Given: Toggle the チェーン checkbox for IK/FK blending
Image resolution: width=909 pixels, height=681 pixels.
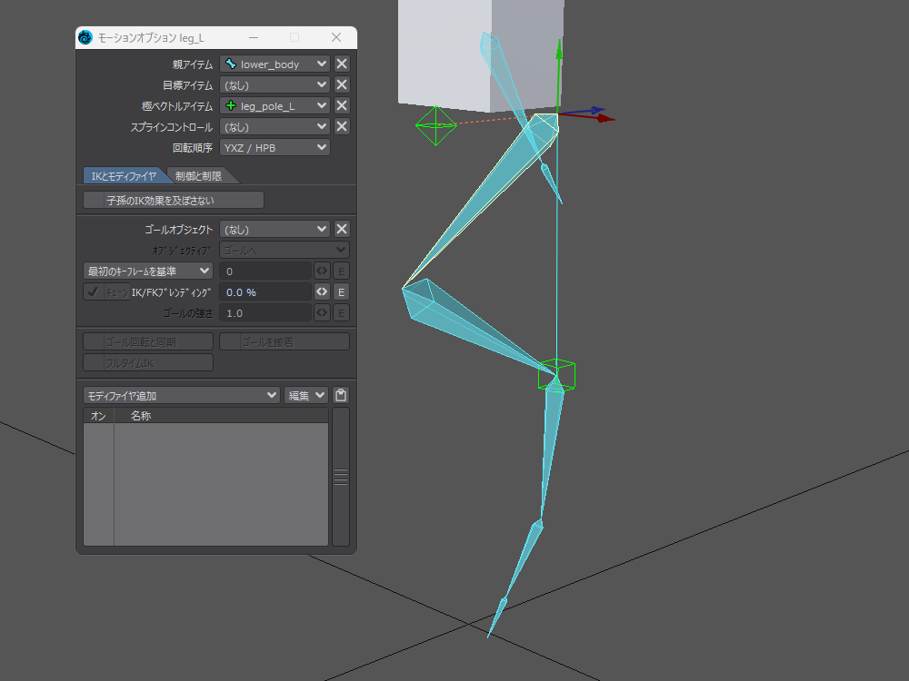Looking at the screenshot, I should click(93, 292).
